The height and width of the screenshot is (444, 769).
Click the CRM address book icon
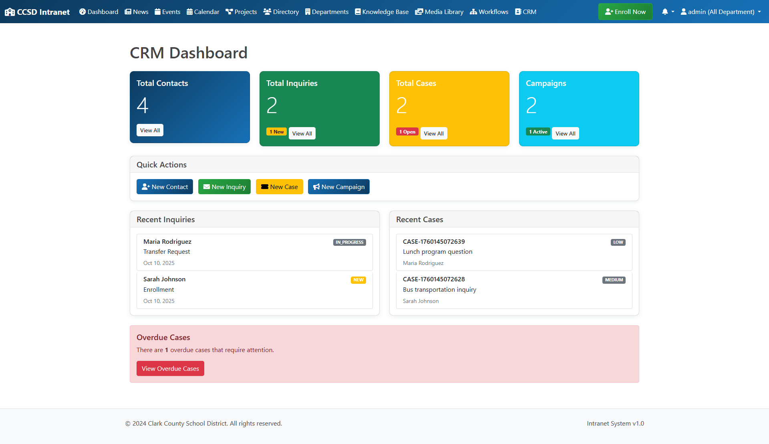(x=518, y=12)
